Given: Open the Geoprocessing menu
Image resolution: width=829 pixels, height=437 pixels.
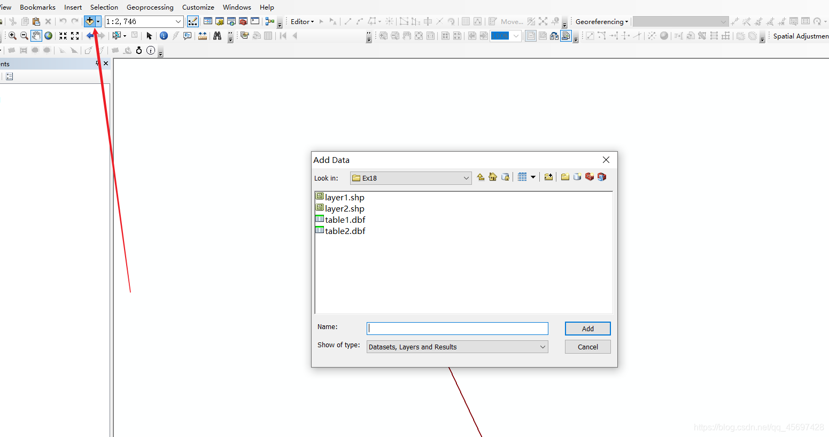Looking at the screenshot, I should pos(150,7).
